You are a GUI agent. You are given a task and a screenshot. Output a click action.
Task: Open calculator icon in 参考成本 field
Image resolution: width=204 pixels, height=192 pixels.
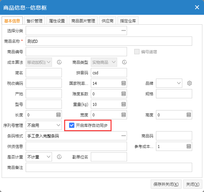pyautogui.click(x=189, y=146)
